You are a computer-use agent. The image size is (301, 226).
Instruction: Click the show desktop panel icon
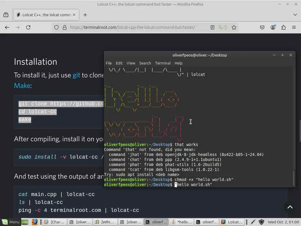(25, 222)
